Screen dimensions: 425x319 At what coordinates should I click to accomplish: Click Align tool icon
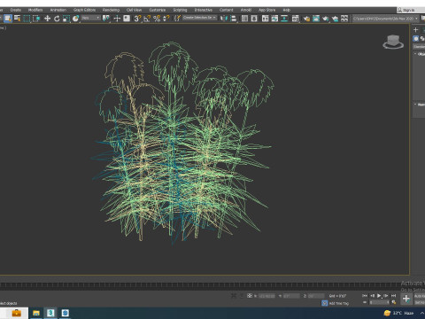tap(233, 19)
